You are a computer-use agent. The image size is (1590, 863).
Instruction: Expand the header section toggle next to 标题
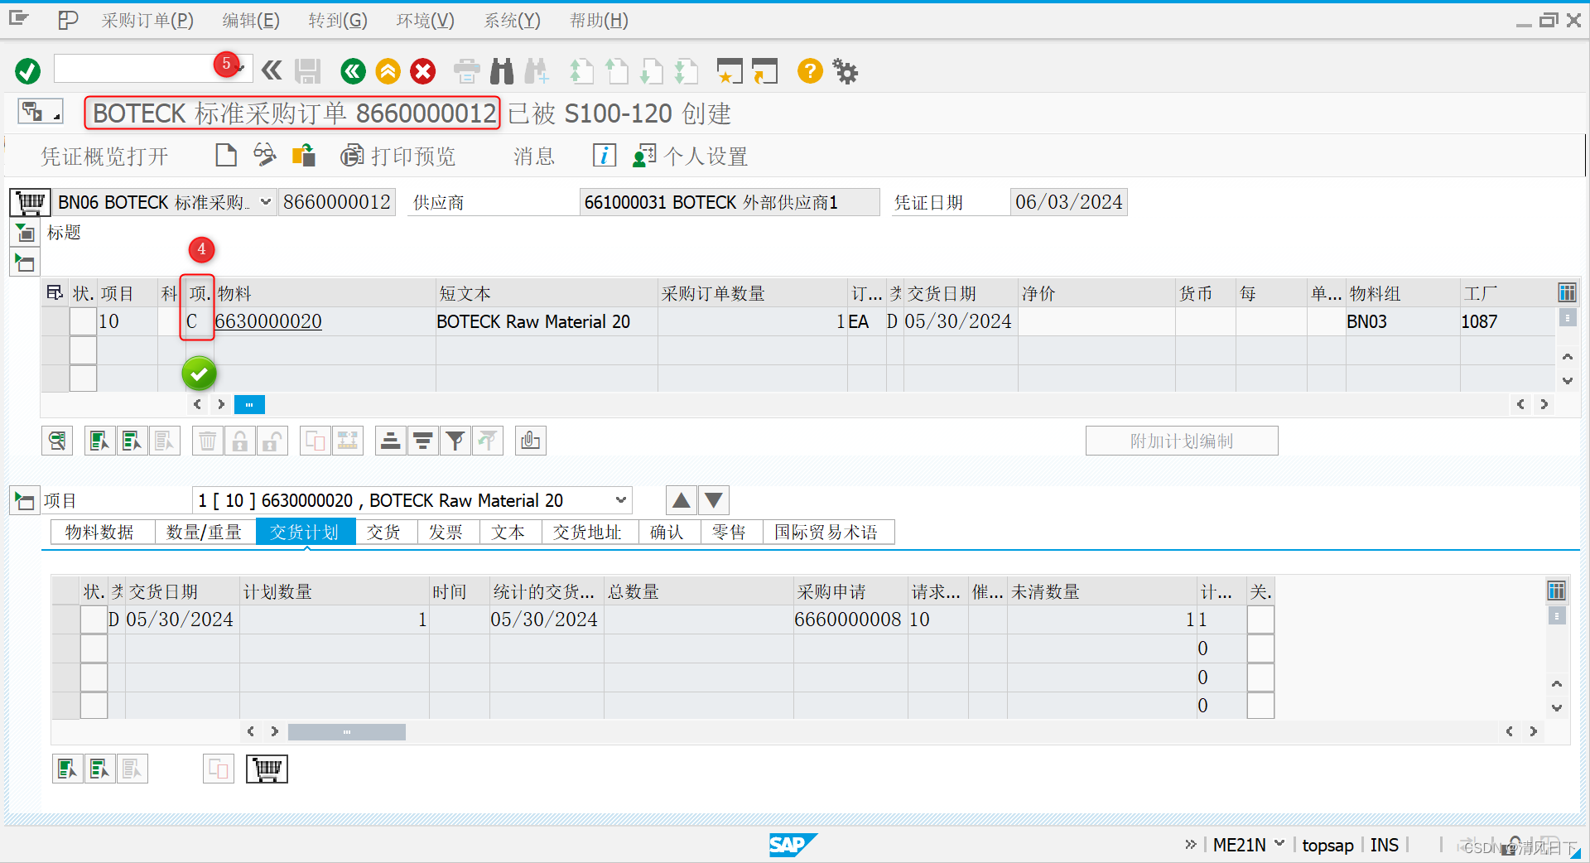pyautogui.click(x=25, y=233)
